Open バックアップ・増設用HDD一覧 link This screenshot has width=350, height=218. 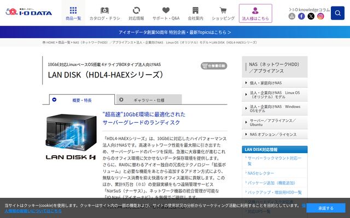(275, 192)
